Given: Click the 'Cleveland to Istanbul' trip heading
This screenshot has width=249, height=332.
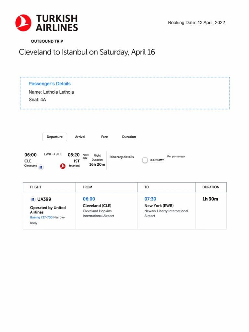Looking at the screenshot, I should [87, 52].
